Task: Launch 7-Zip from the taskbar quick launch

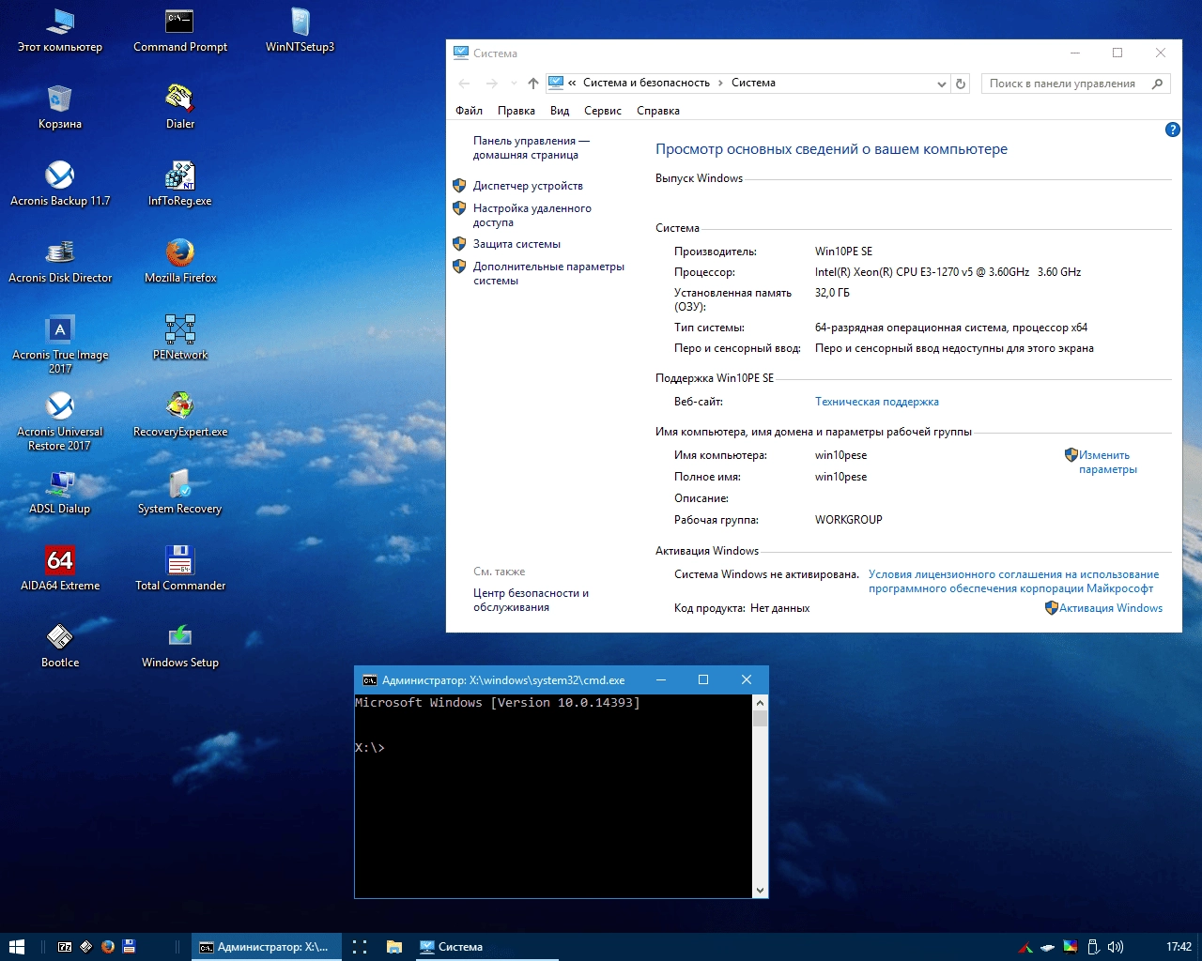Action: click(x=65, y=947)
